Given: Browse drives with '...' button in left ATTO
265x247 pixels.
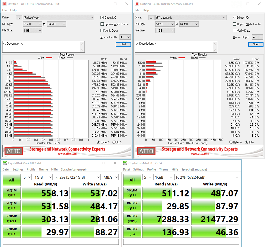Looking at the screenshot, I should (19, 17).
